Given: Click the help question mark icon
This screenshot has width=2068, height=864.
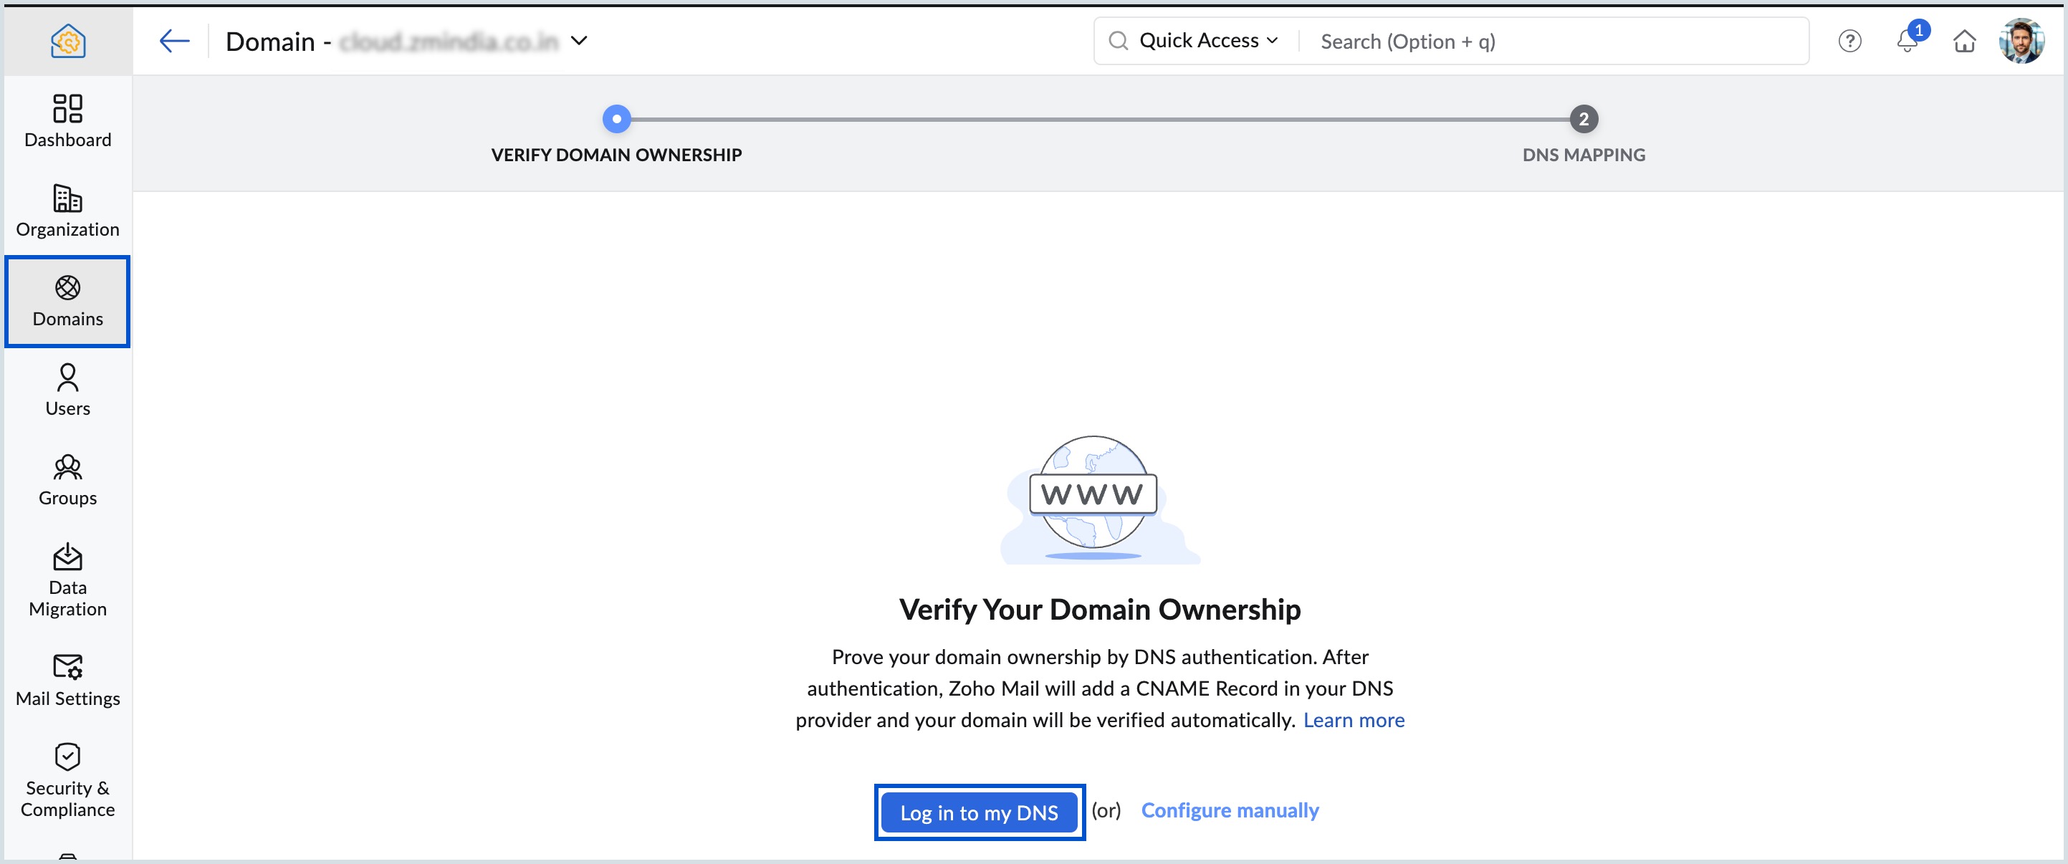Looking at the screenshot, I should (1849, 40).
